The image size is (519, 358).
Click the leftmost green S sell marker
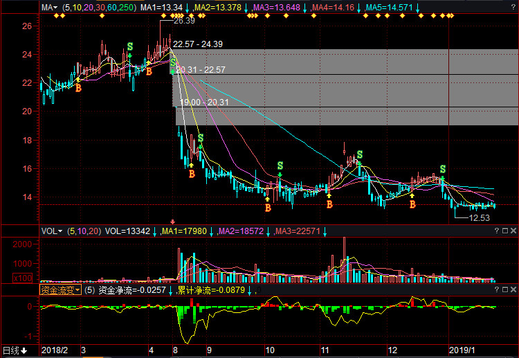point(129,48)
